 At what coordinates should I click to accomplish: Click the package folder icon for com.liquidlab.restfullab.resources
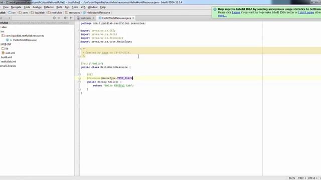[3, 35]
